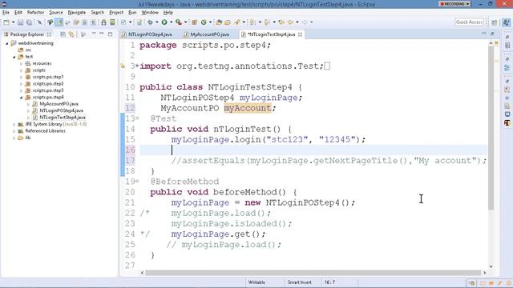Click the lightbulb marker on line 3
This screenshot has width=513, height=288.
coord(123,66)
